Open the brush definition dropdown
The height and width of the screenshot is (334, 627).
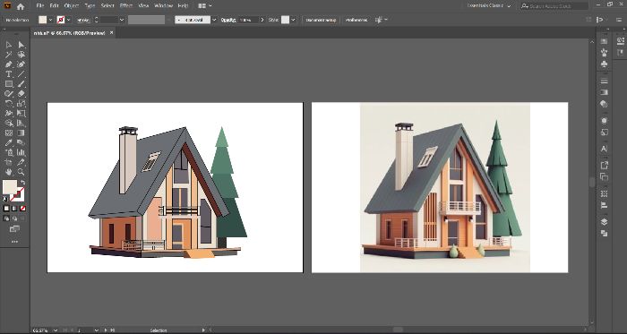click(x=214, y=20)
